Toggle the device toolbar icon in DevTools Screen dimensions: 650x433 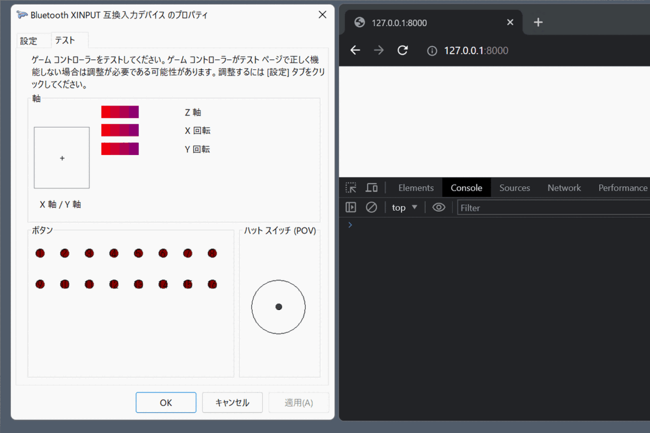[x=371, y=188]
